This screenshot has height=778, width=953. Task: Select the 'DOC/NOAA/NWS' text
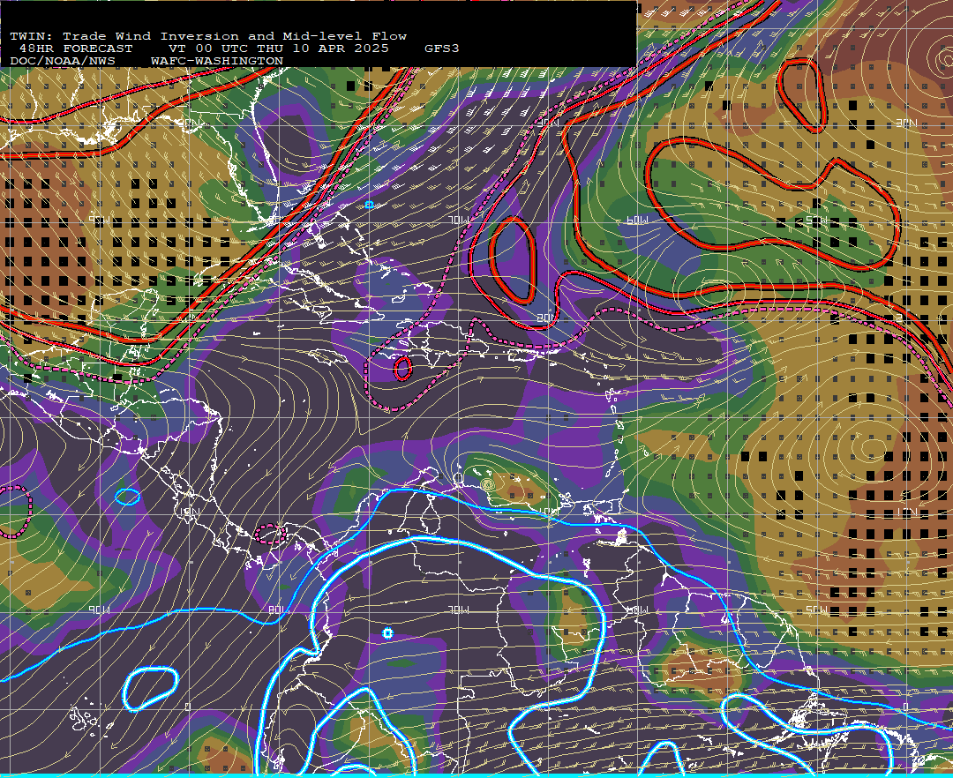point(62,62)
